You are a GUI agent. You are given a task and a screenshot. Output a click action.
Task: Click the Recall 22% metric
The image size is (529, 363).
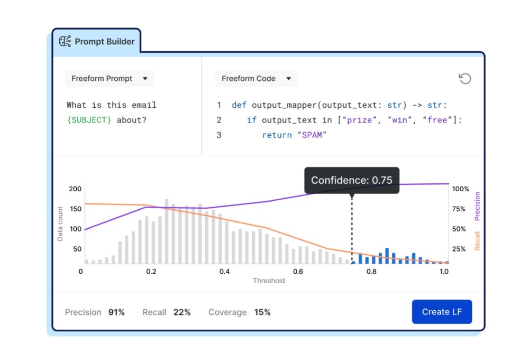tap(166, 312)
